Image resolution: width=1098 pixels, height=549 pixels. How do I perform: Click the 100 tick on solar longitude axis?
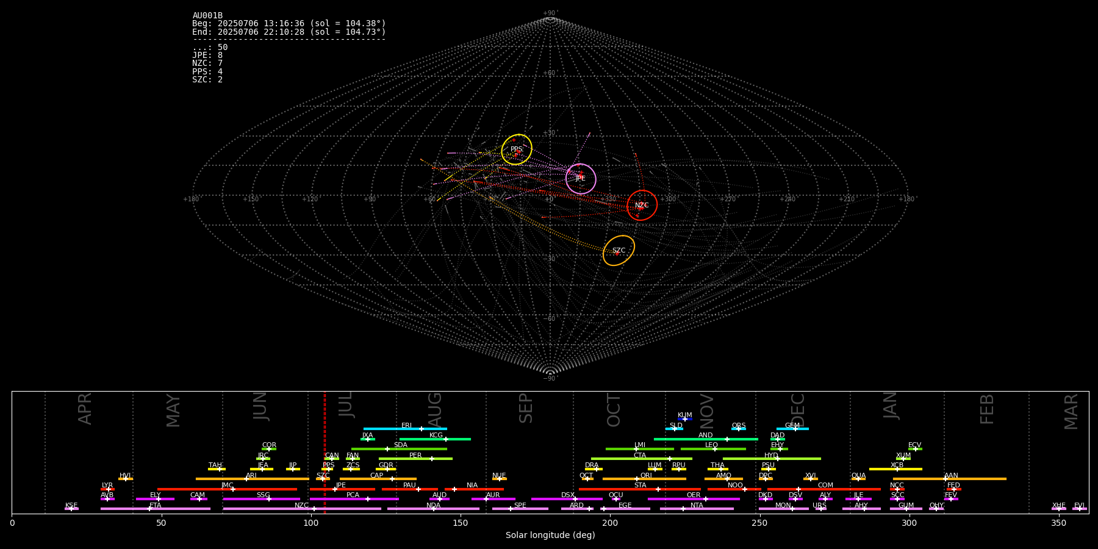coord(311,523)
